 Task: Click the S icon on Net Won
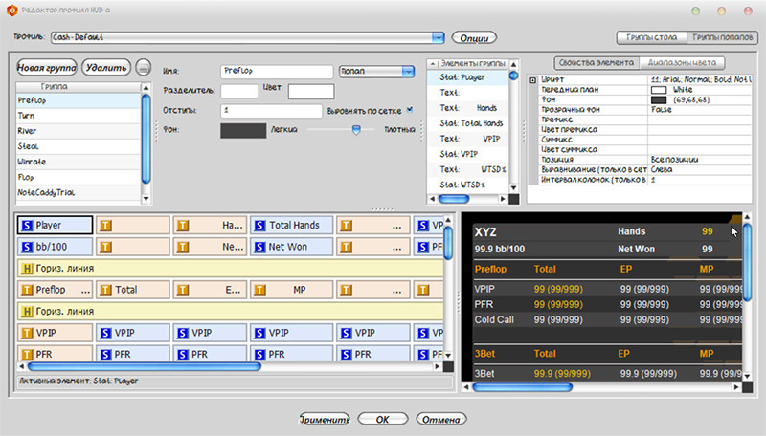coord(260,247)
